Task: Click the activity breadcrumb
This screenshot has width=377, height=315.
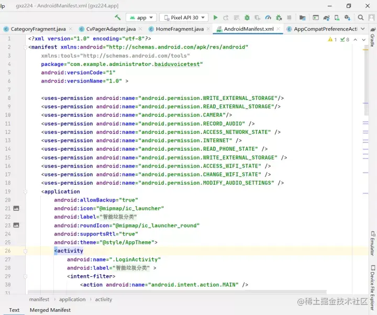Action: [103, 299]
